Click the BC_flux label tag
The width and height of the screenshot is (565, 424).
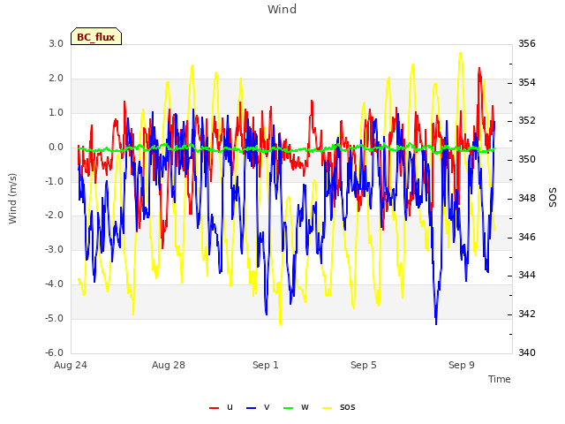click(96, 36)
